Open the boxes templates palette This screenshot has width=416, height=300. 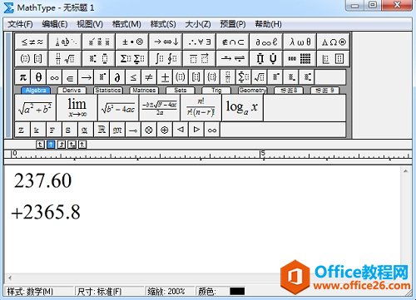point(334,58)
